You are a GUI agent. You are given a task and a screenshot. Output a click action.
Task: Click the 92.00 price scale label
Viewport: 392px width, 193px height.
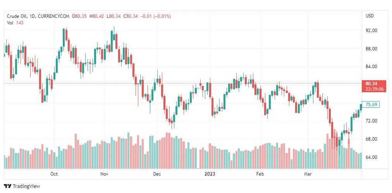(371, 31)
